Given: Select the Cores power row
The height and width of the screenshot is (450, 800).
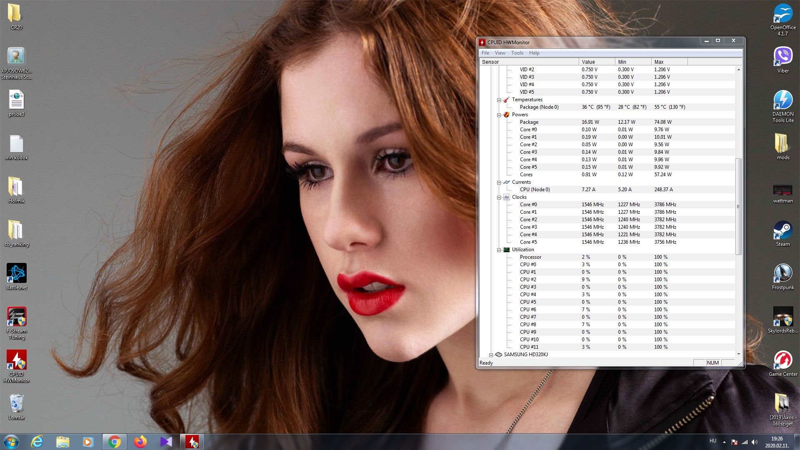Looking at the screenshot, I should tap(607, 175).
